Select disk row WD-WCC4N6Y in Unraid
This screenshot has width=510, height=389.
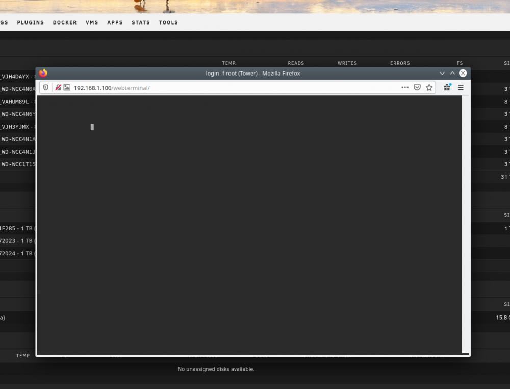(17, 114)
